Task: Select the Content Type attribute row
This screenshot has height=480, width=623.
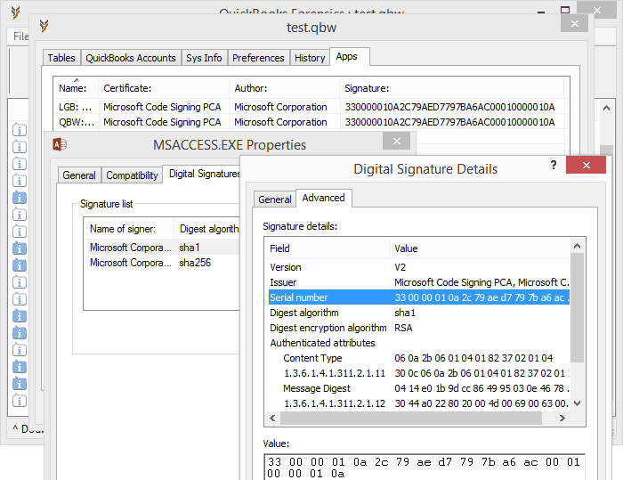Action: [x=419, y=358]
